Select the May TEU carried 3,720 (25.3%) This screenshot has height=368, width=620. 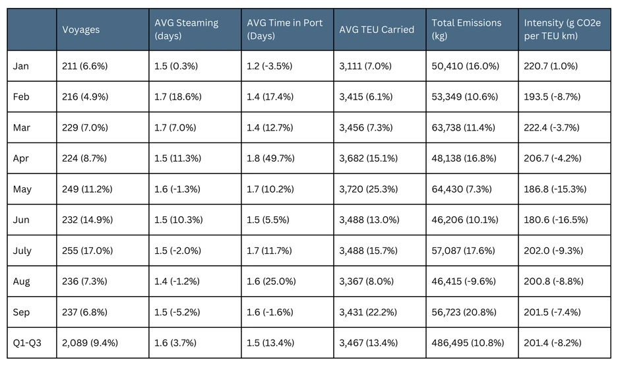point(368,189)
